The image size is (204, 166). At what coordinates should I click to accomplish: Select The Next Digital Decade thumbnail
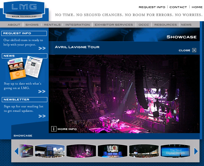coord(175,151)
